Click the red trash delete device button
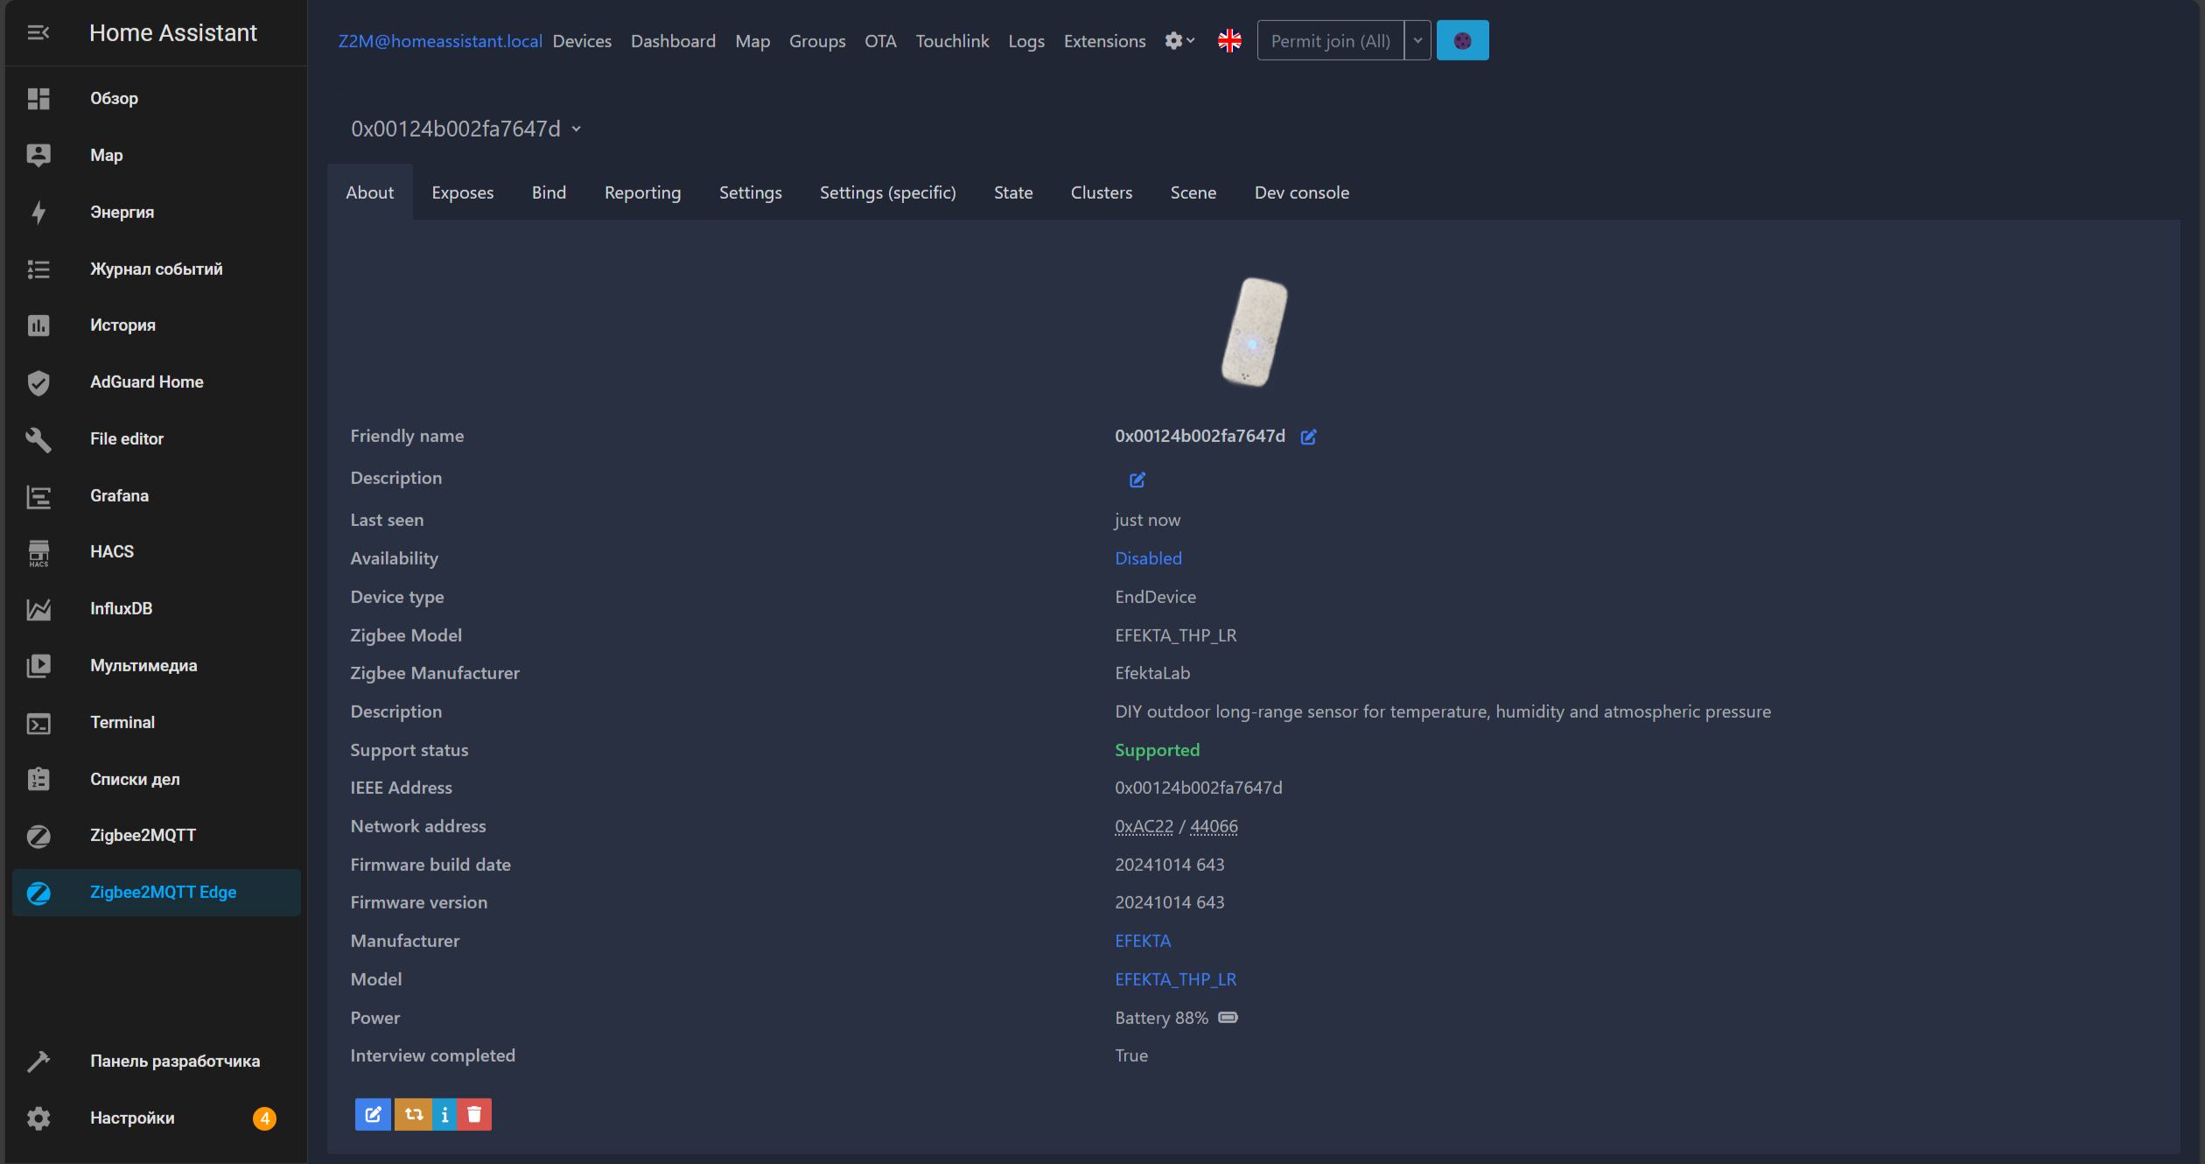Image resolution: width=2205 pixels, height=1164 pixels. (474, 1114)
